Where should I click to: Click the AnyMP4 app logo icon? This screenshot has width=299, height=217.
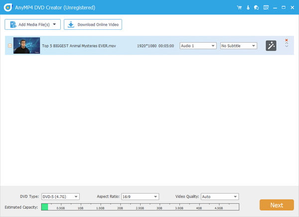(6, 7)
